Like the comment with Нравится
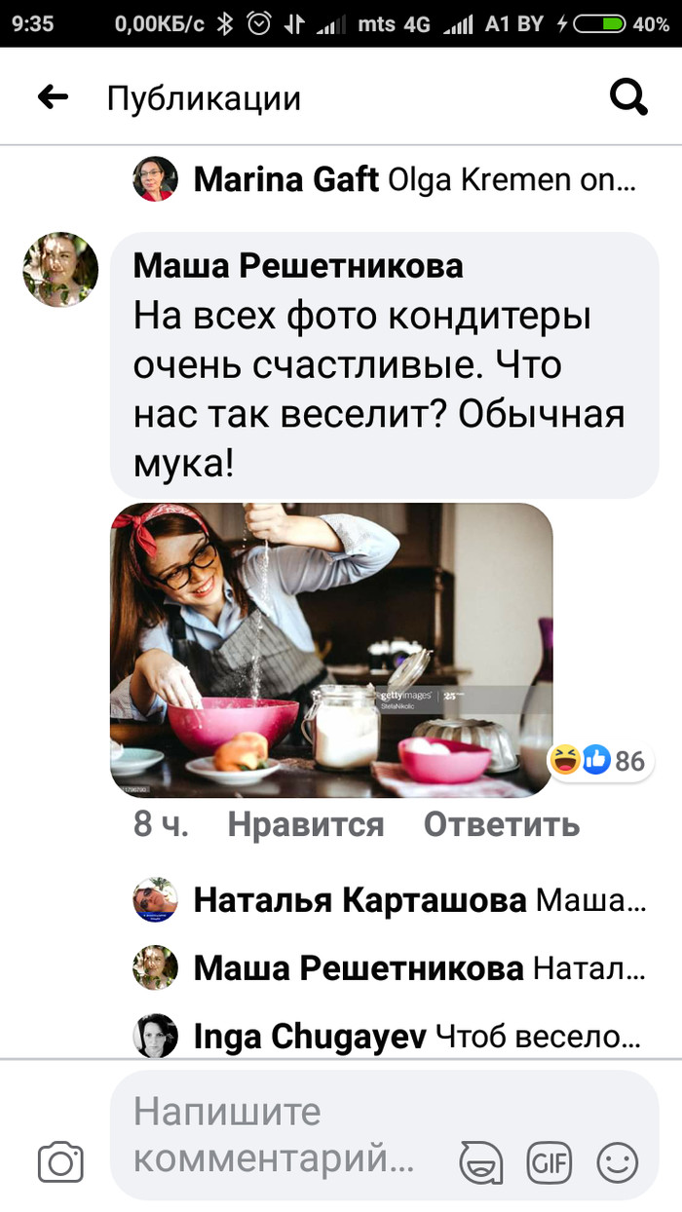682x1212 pixels. click(x=306, y=825)
